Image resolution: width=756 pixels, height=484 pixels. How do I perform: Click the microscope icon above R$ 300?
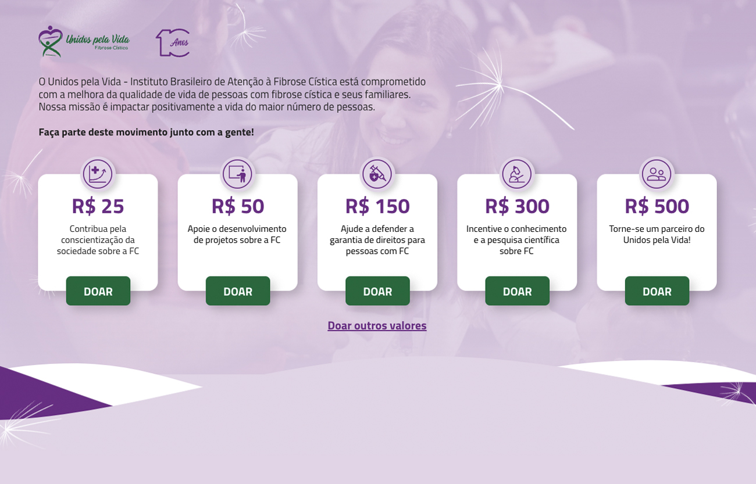tap(517, 174)
